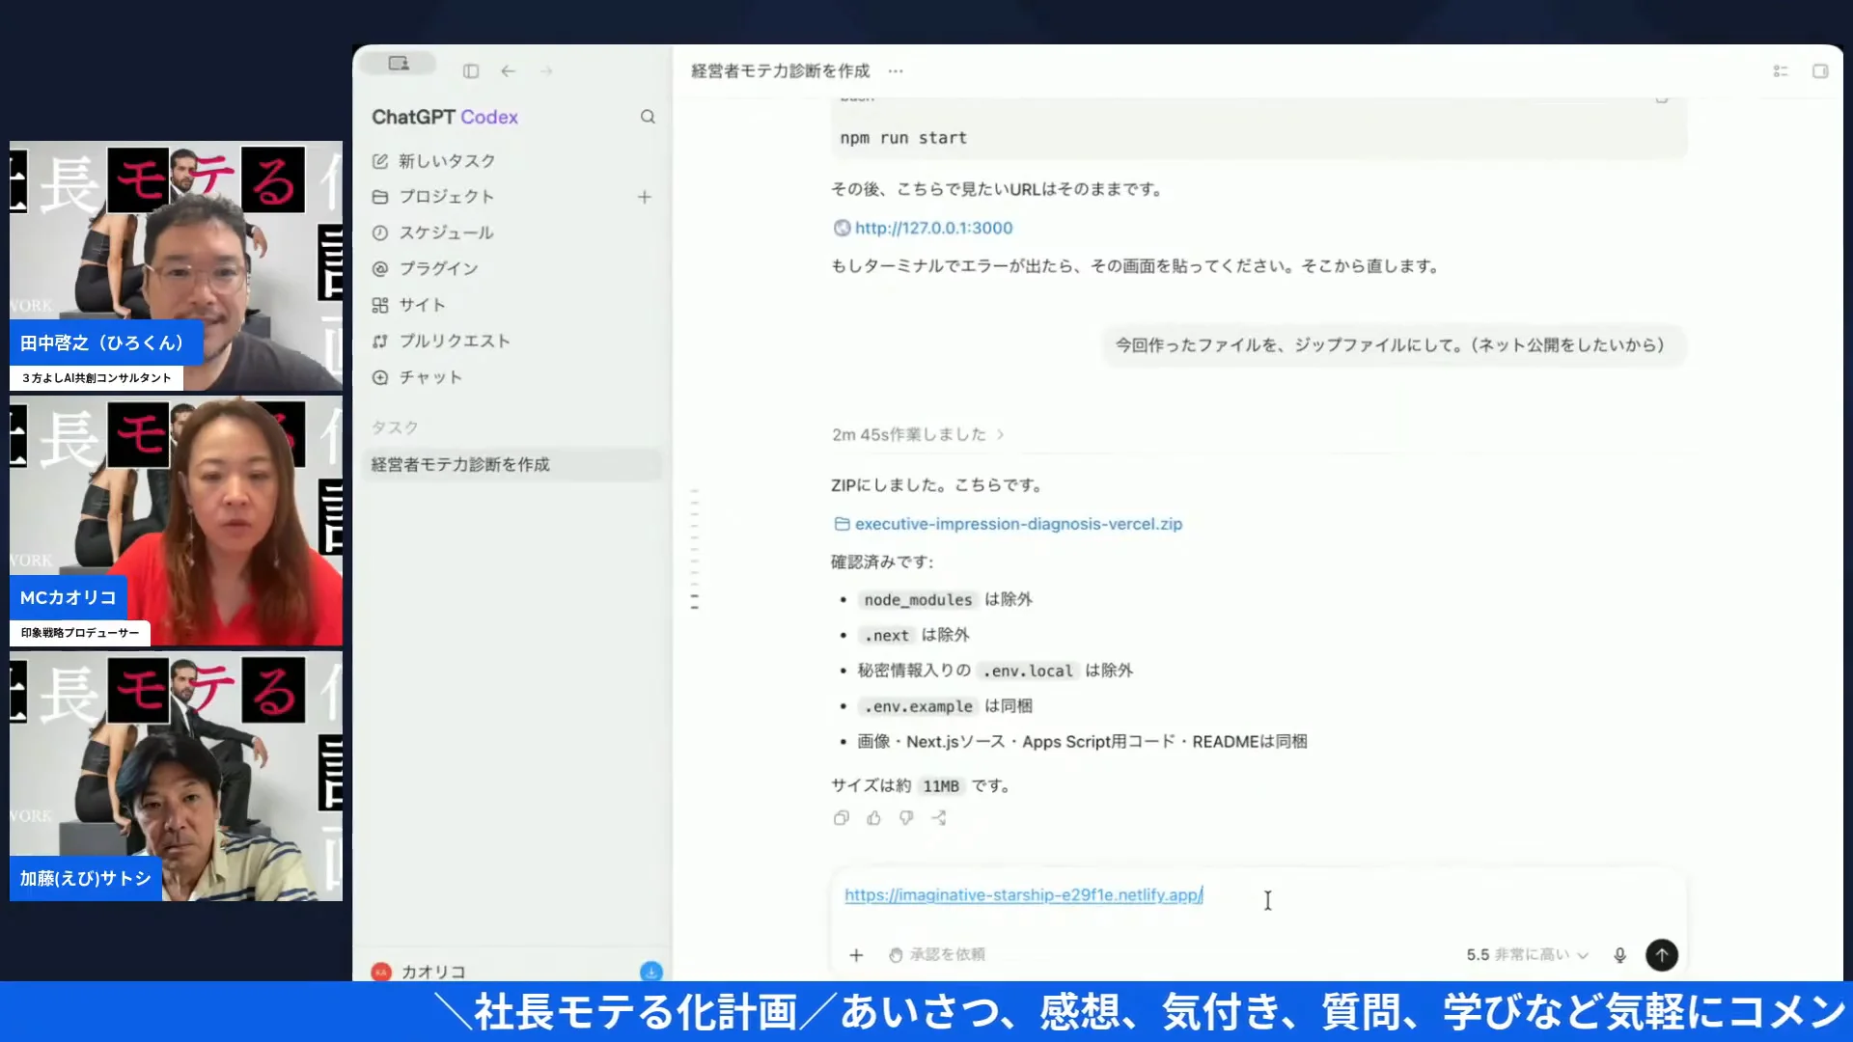
Task: Open the 5.5 非常に高い model dropdown
Action: [x=1527, y=955]
